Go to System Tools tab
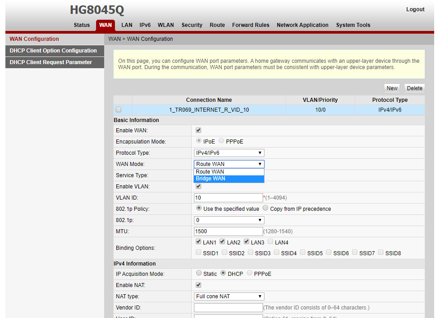The height and width of the screenshot is (318, 440). click(x=353, y=25)
